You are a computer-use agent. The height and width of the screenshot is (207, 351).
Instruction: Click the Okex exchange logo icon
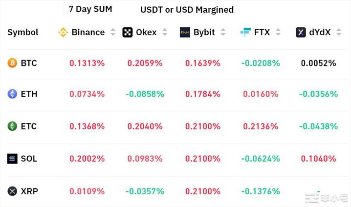click(x=128, y=32)
